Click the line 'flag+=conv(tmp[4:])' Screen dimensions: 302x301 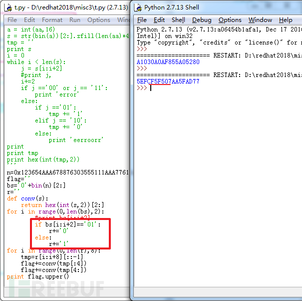coord(53,270)
